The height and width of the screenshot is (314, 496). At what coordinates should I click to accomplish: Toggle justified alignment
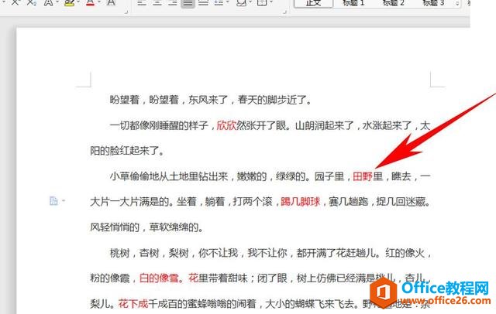tap(188, 2)
